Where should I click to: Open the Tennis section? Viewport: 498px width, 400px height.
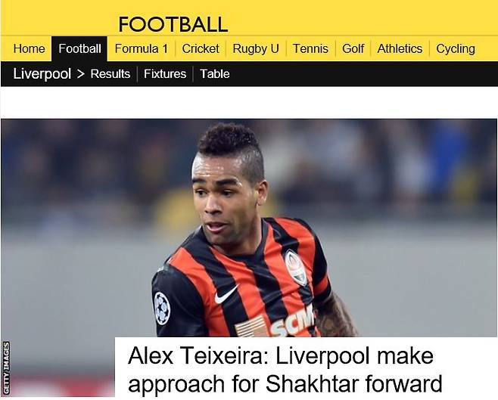pos(310,49)
